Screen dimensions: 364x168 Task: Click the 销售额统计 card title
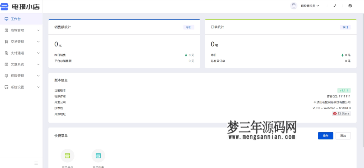click(63, 27)
